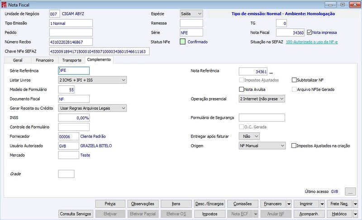Click the INSS percentage field
The width and height of the screenshot is (362, 220).
(74, 117)
